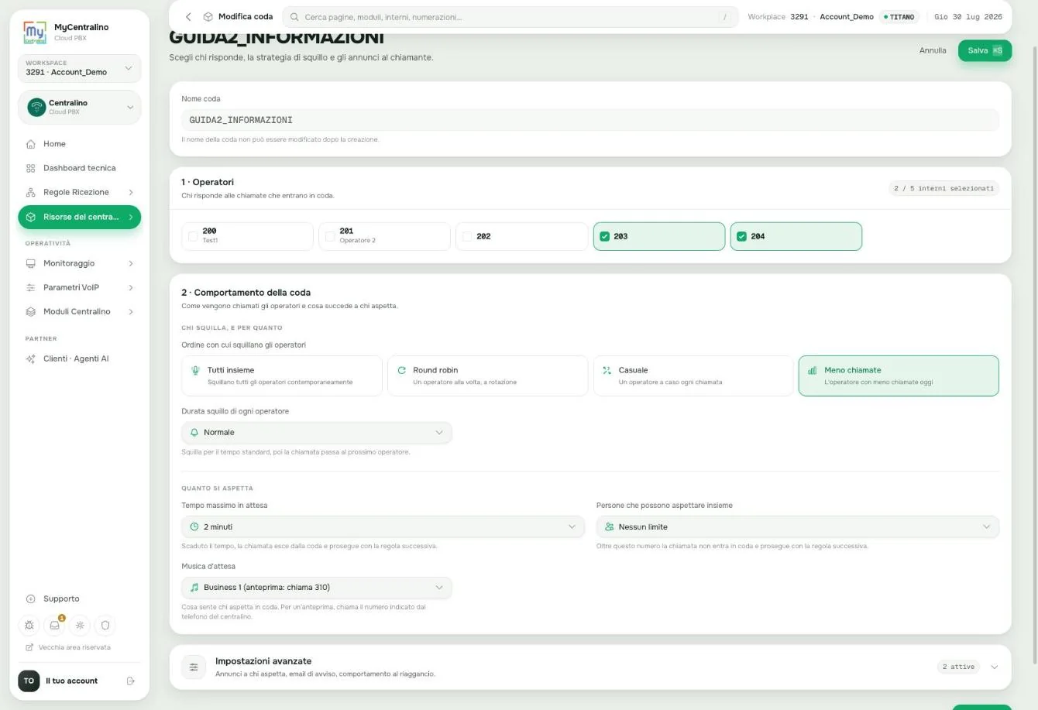Open Vecchia area riservata link
The image size is (1038, 710).
pos(68,647)
